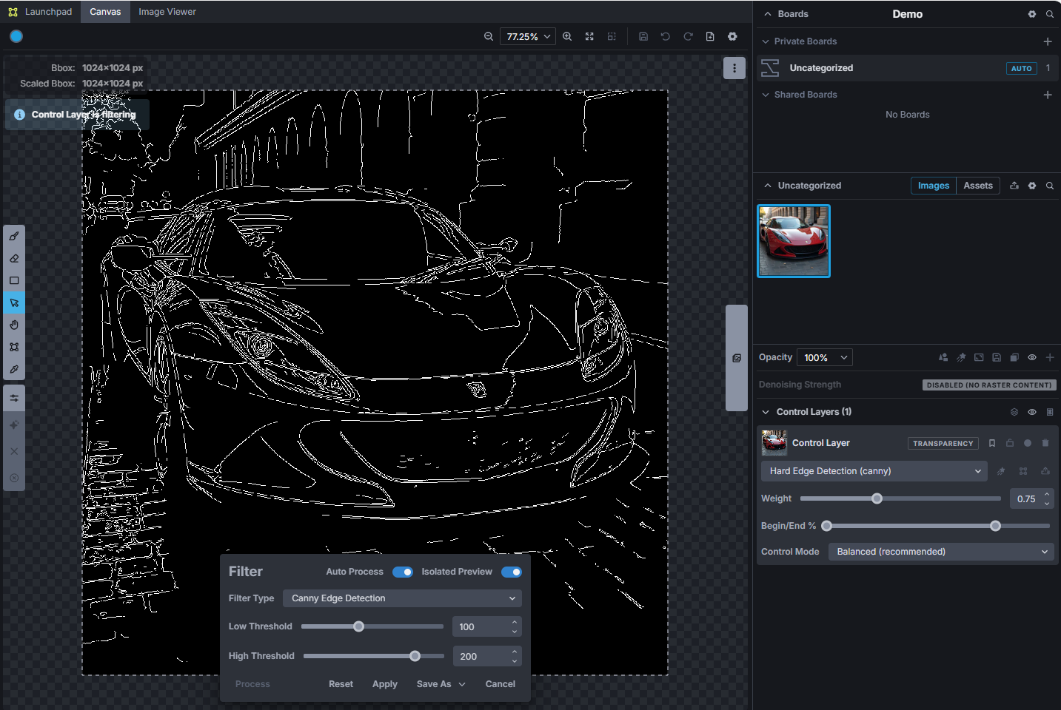This screenshot has width=1061, height=710.
Task: Click the Undo arrow in top toolbar
Action: pos(666,36)
